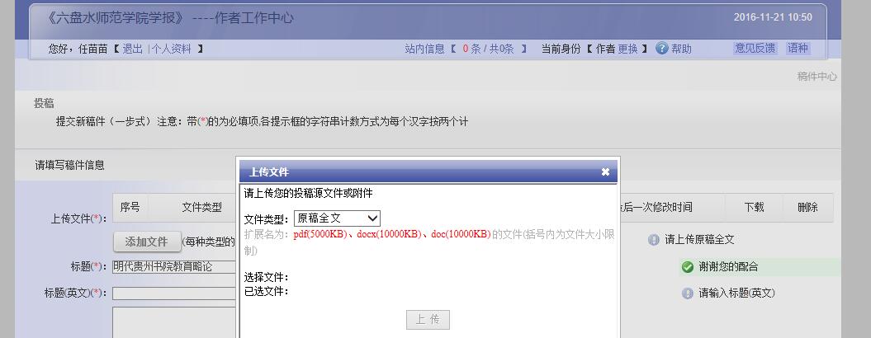
Task: Click 更换 to switch identity
Action: (x=628, y=49)
